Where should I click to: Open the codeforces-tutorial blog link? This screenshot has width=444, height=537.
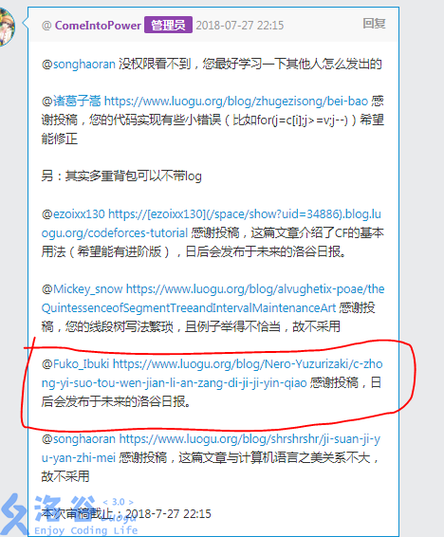click(212, 223)
